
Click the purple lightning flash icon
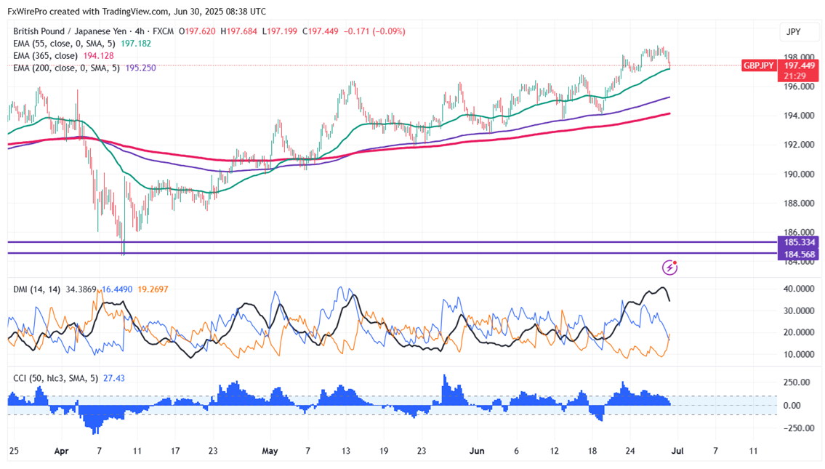[669, 268]
